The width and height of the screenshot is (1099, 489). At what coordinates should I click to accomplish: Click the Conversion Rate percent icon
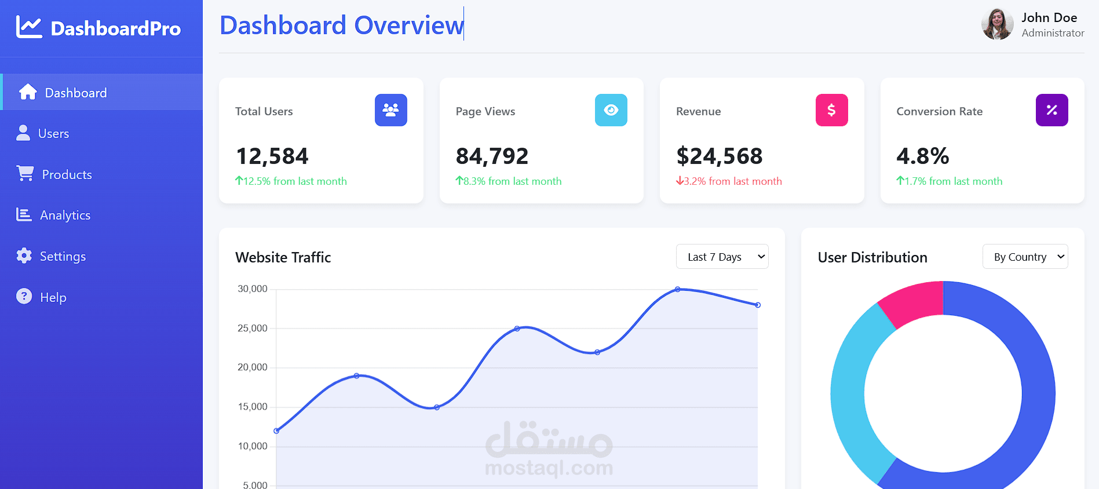click(x=1052, y=110)
